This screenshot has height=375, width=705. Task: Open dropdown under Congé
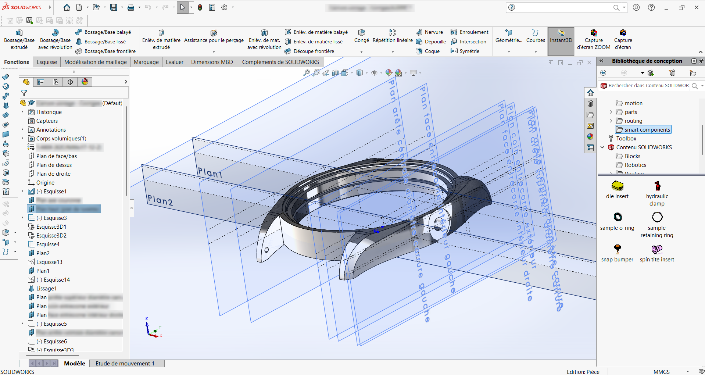point(362,52)
